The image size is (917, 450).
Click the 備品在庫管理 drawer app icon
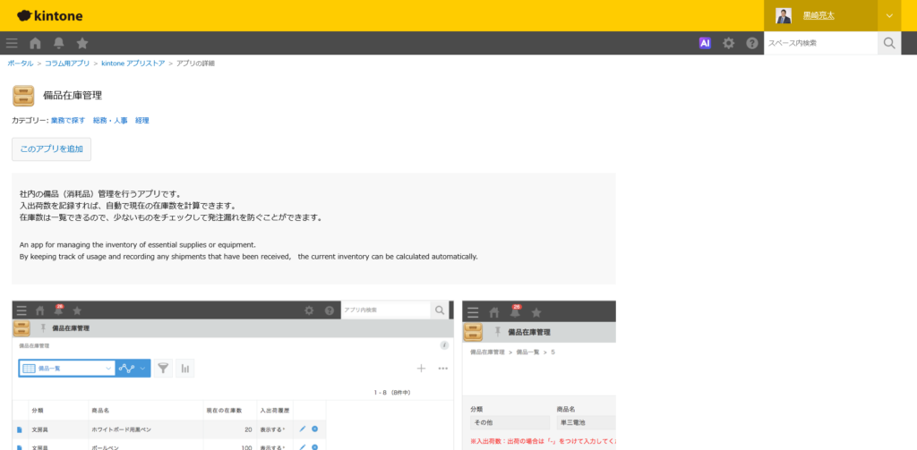(23, 96)
